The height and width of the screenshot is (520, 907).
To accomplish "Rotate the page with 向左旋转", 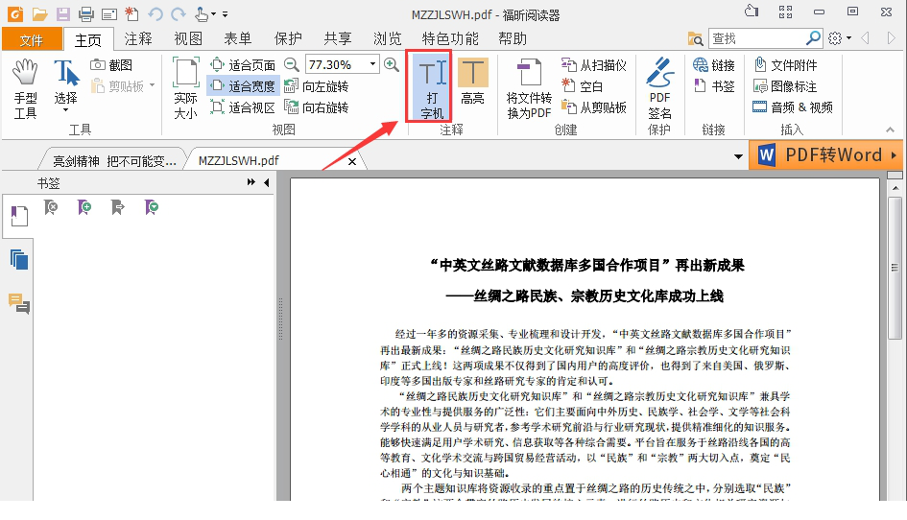I will click(x=317, y=86).
